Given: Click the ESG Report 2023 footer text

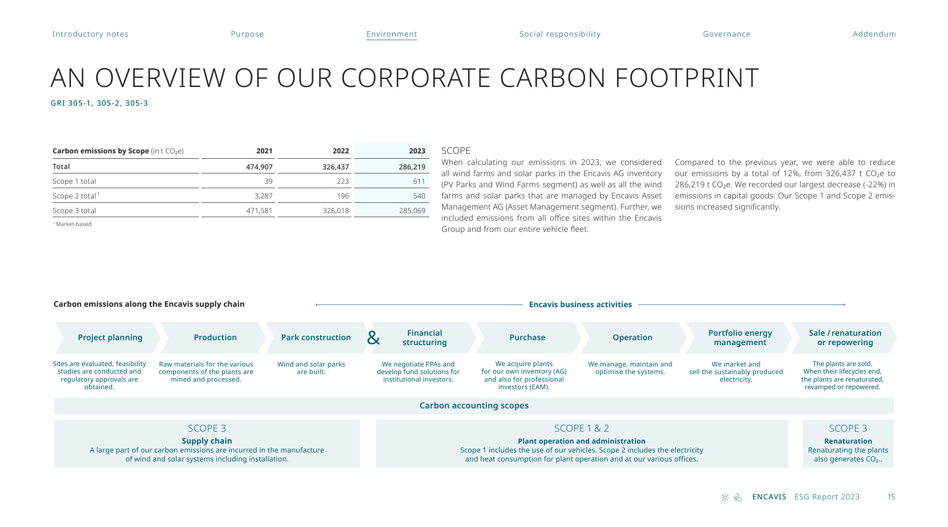Looking at the screenshot, I should pos(827,497).
